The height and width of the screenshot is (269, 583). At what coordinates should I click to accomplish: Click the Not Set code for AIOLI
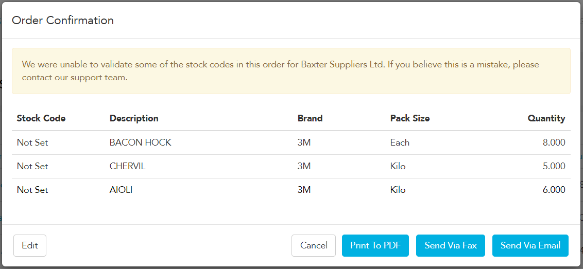[x=33, y=190]
